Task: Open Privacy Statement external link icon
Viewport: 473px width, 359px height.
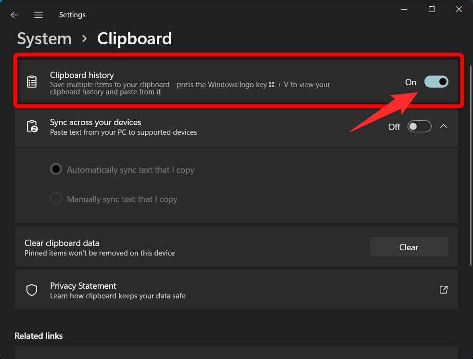Action: point(444,290)
